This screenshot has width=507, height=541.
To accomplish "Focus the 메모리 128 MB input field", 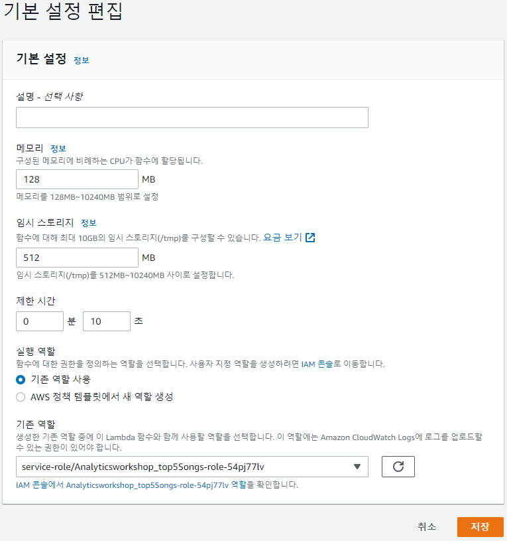I will pos(77,179).
